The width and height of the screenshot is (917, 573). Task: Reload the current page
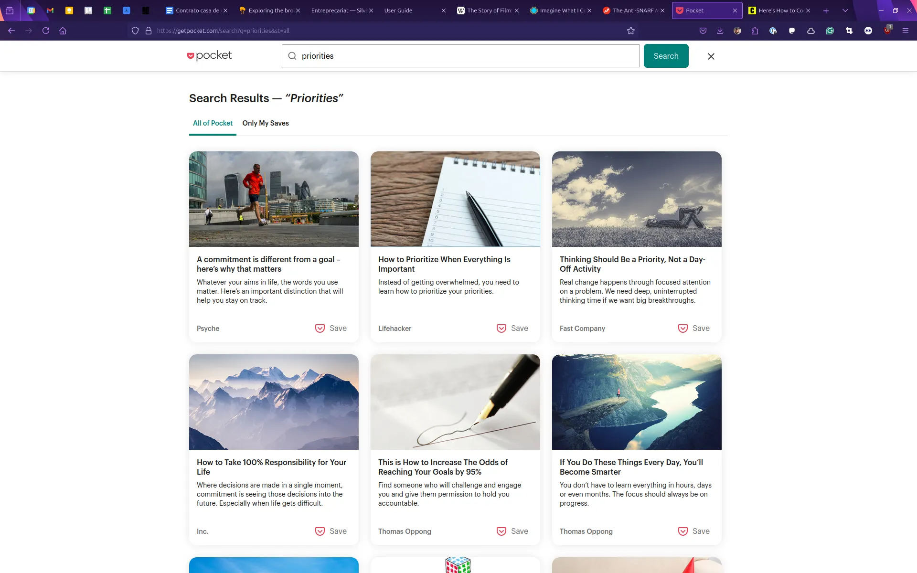pos(46,31)
